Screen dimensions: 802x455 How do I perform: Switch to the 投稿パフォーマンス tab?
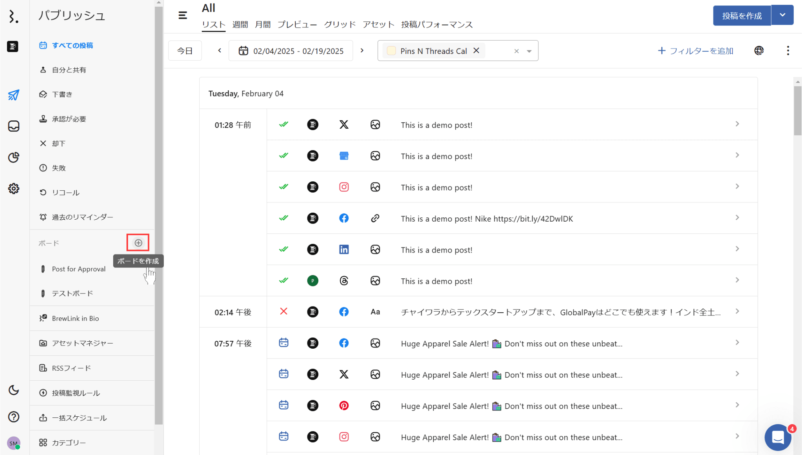[x=437, y=25]
